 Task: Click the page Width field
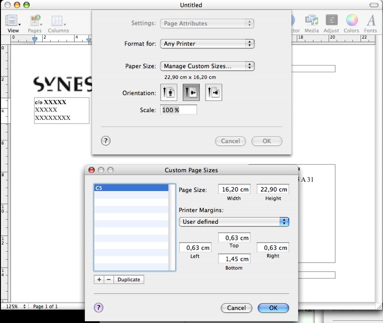pos(234,189)
